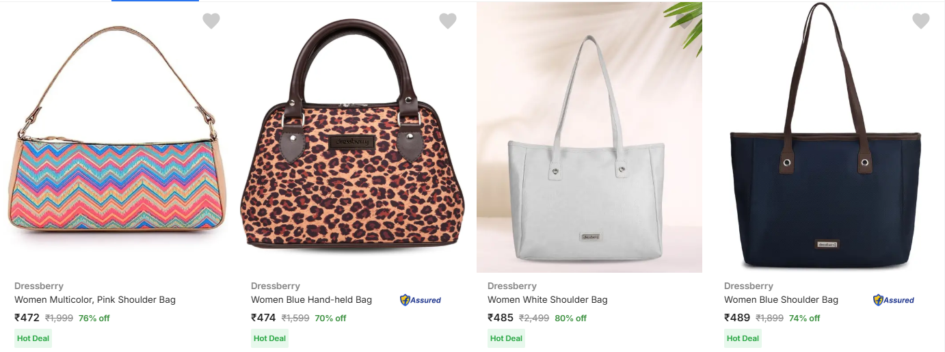
Task: Open the chevron-striped multicolor bag image
Action: [117, 137]
